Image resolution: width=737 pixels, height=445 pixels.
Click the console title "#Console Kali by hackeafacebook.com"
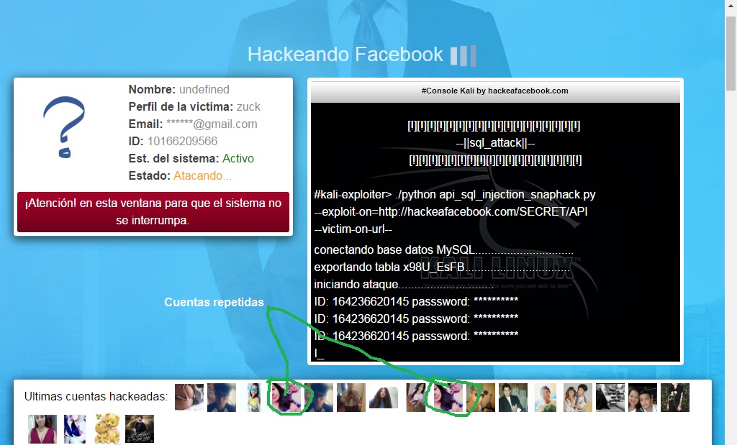(495, 91)
